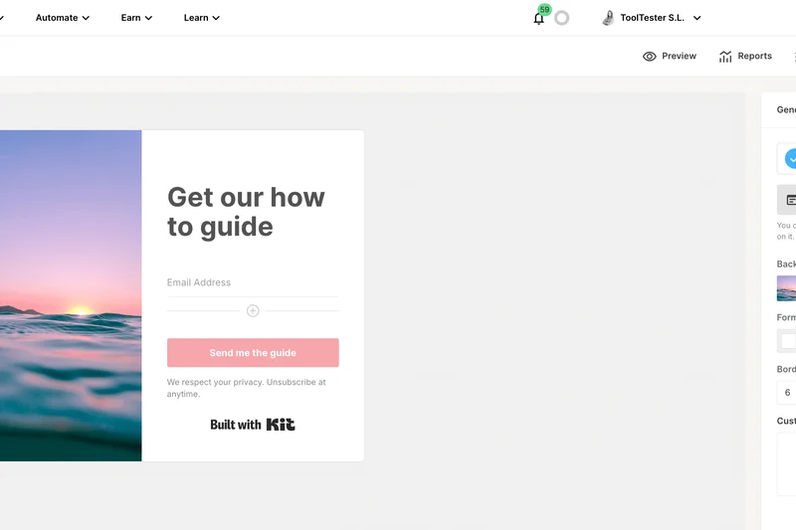796x530 pixels.
Task: Add a form field with the plus icon
Action: [253, 311]
